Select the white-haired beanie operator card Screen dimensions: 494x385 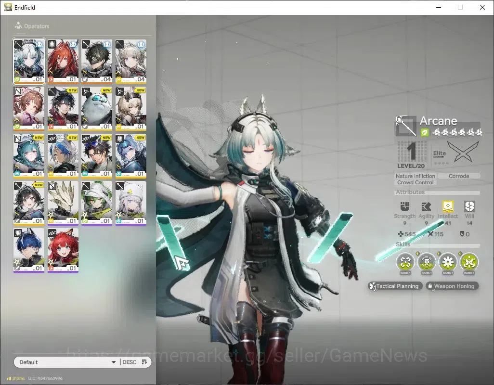[x=131, y=203]
